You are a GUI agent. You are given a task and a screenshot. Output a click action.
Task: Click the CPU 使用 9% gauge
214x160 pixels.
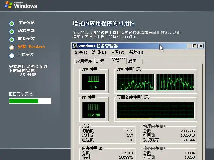tap(94, 82)
